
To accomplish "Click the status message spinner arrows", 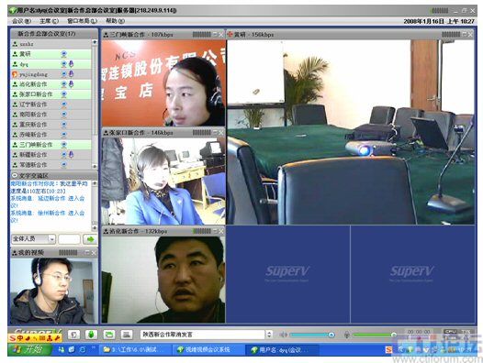I will pos(269,335).
